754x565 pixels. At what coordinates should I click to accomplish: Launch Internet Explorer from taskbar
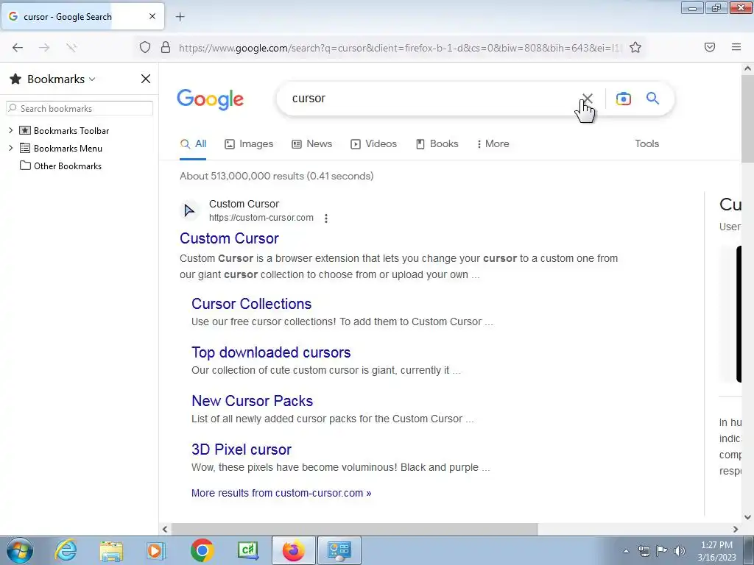[66, 550]
